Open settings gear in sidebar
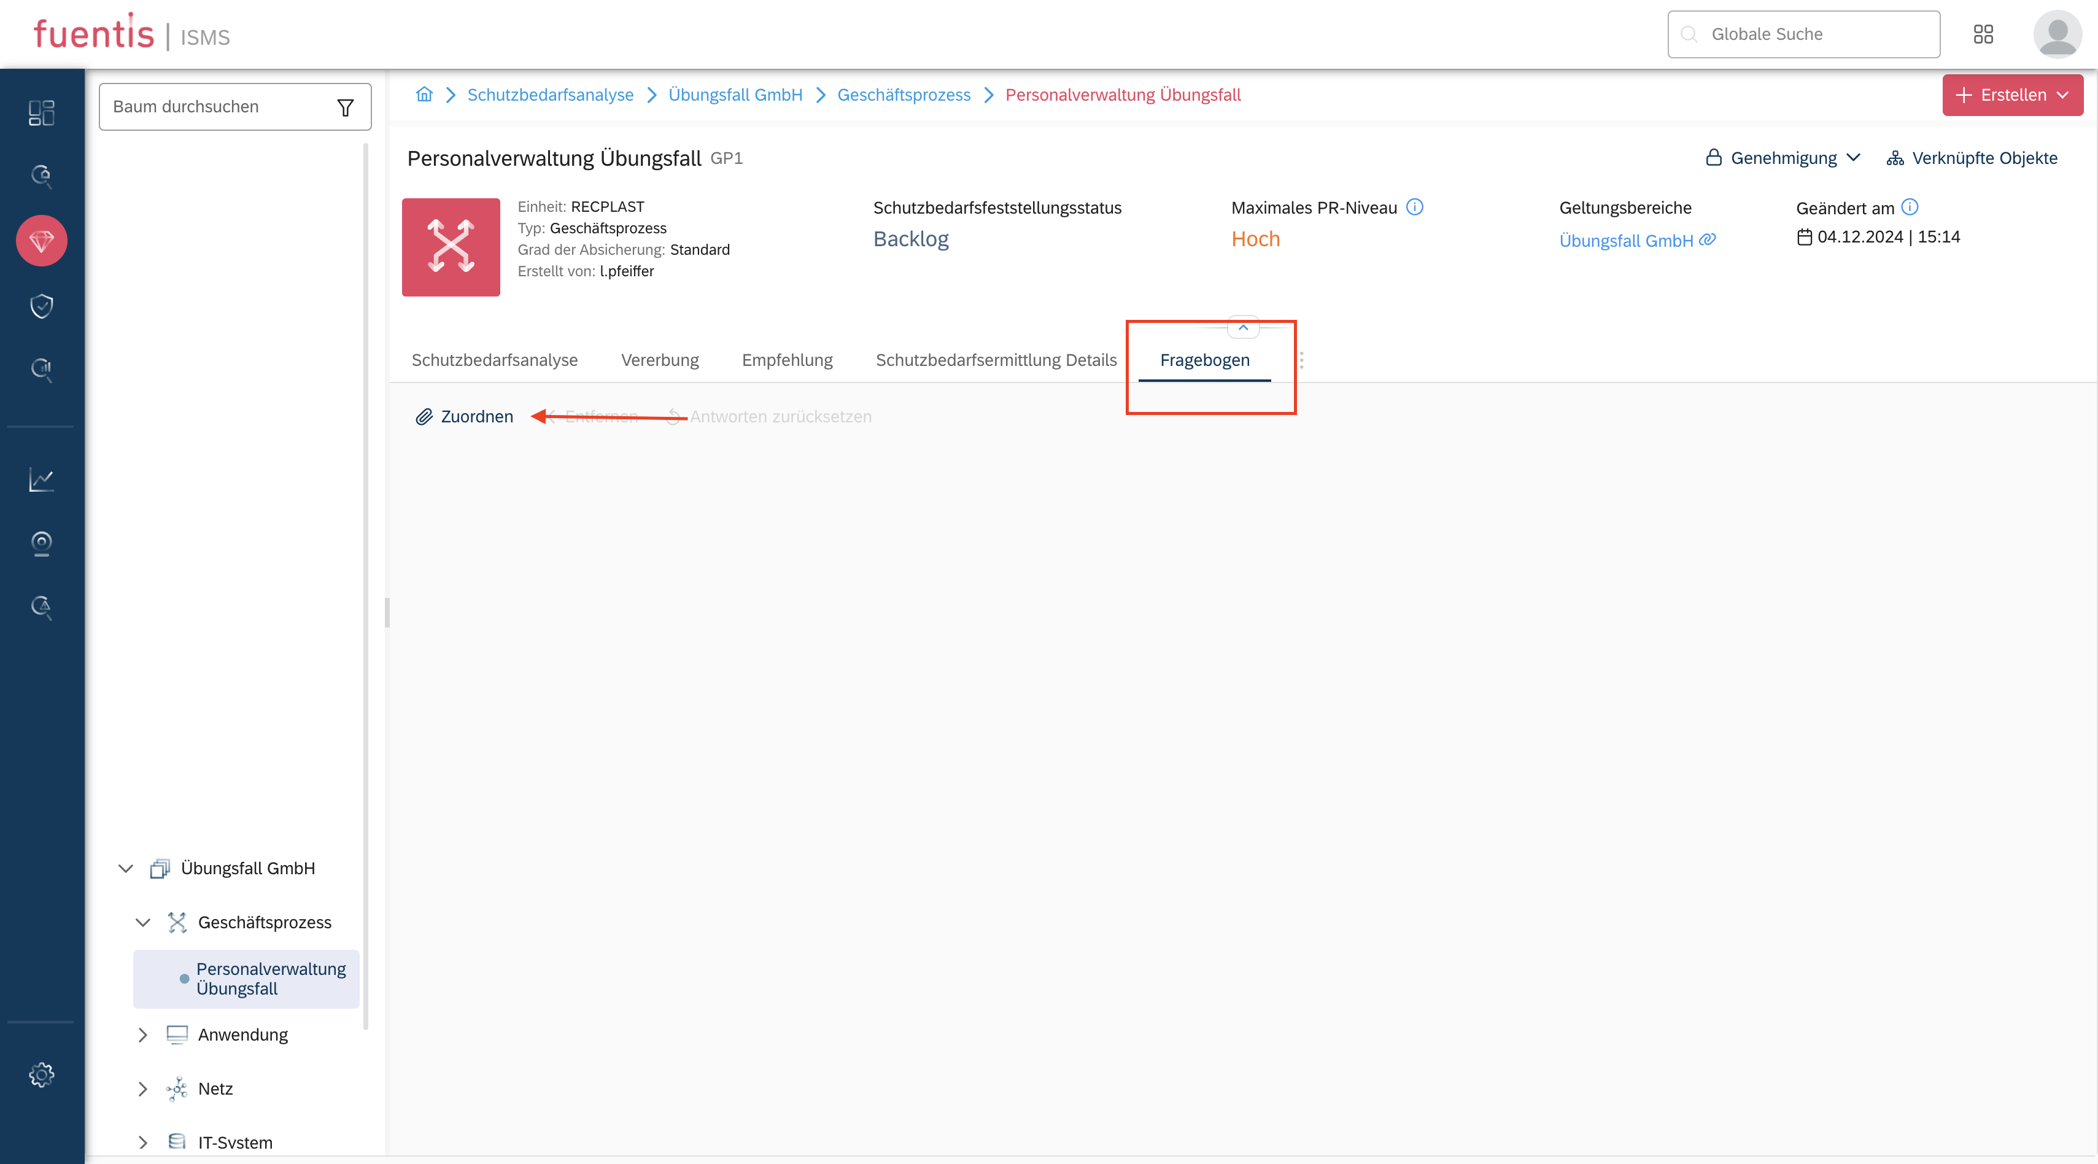 point(41,1074)
